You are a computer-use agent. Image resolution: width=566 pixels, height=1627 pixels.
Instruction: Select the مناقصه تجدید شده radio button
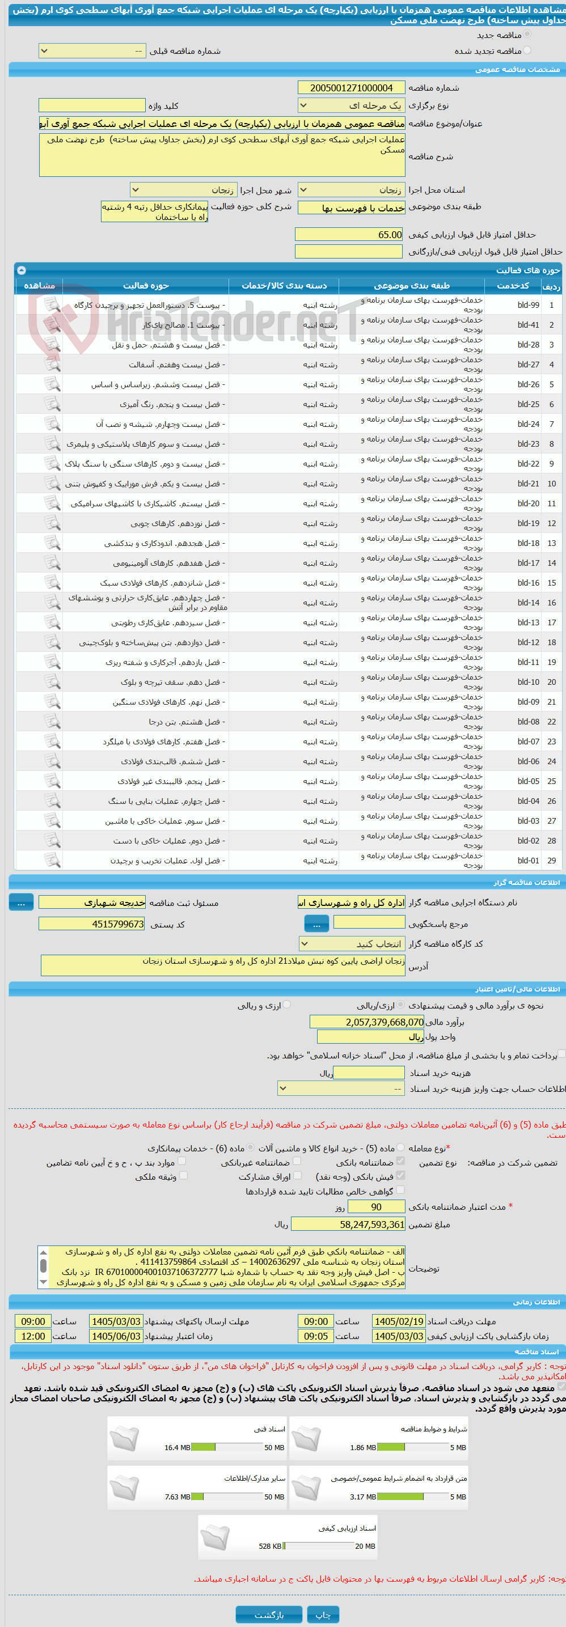527,50
